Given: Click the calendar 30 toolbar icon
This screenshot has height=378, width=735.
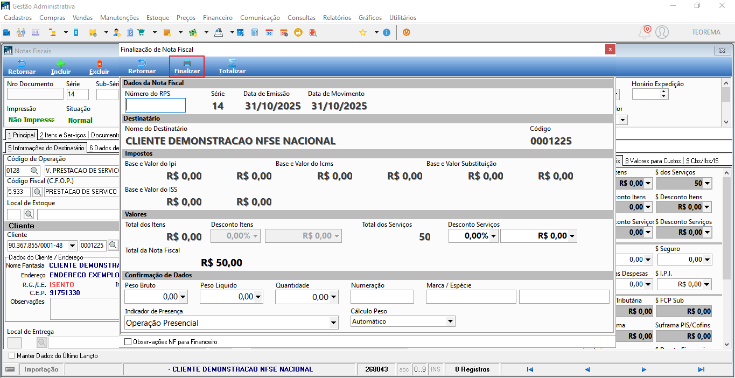Looking at the screenshot, I should click(x=269, y=32).
